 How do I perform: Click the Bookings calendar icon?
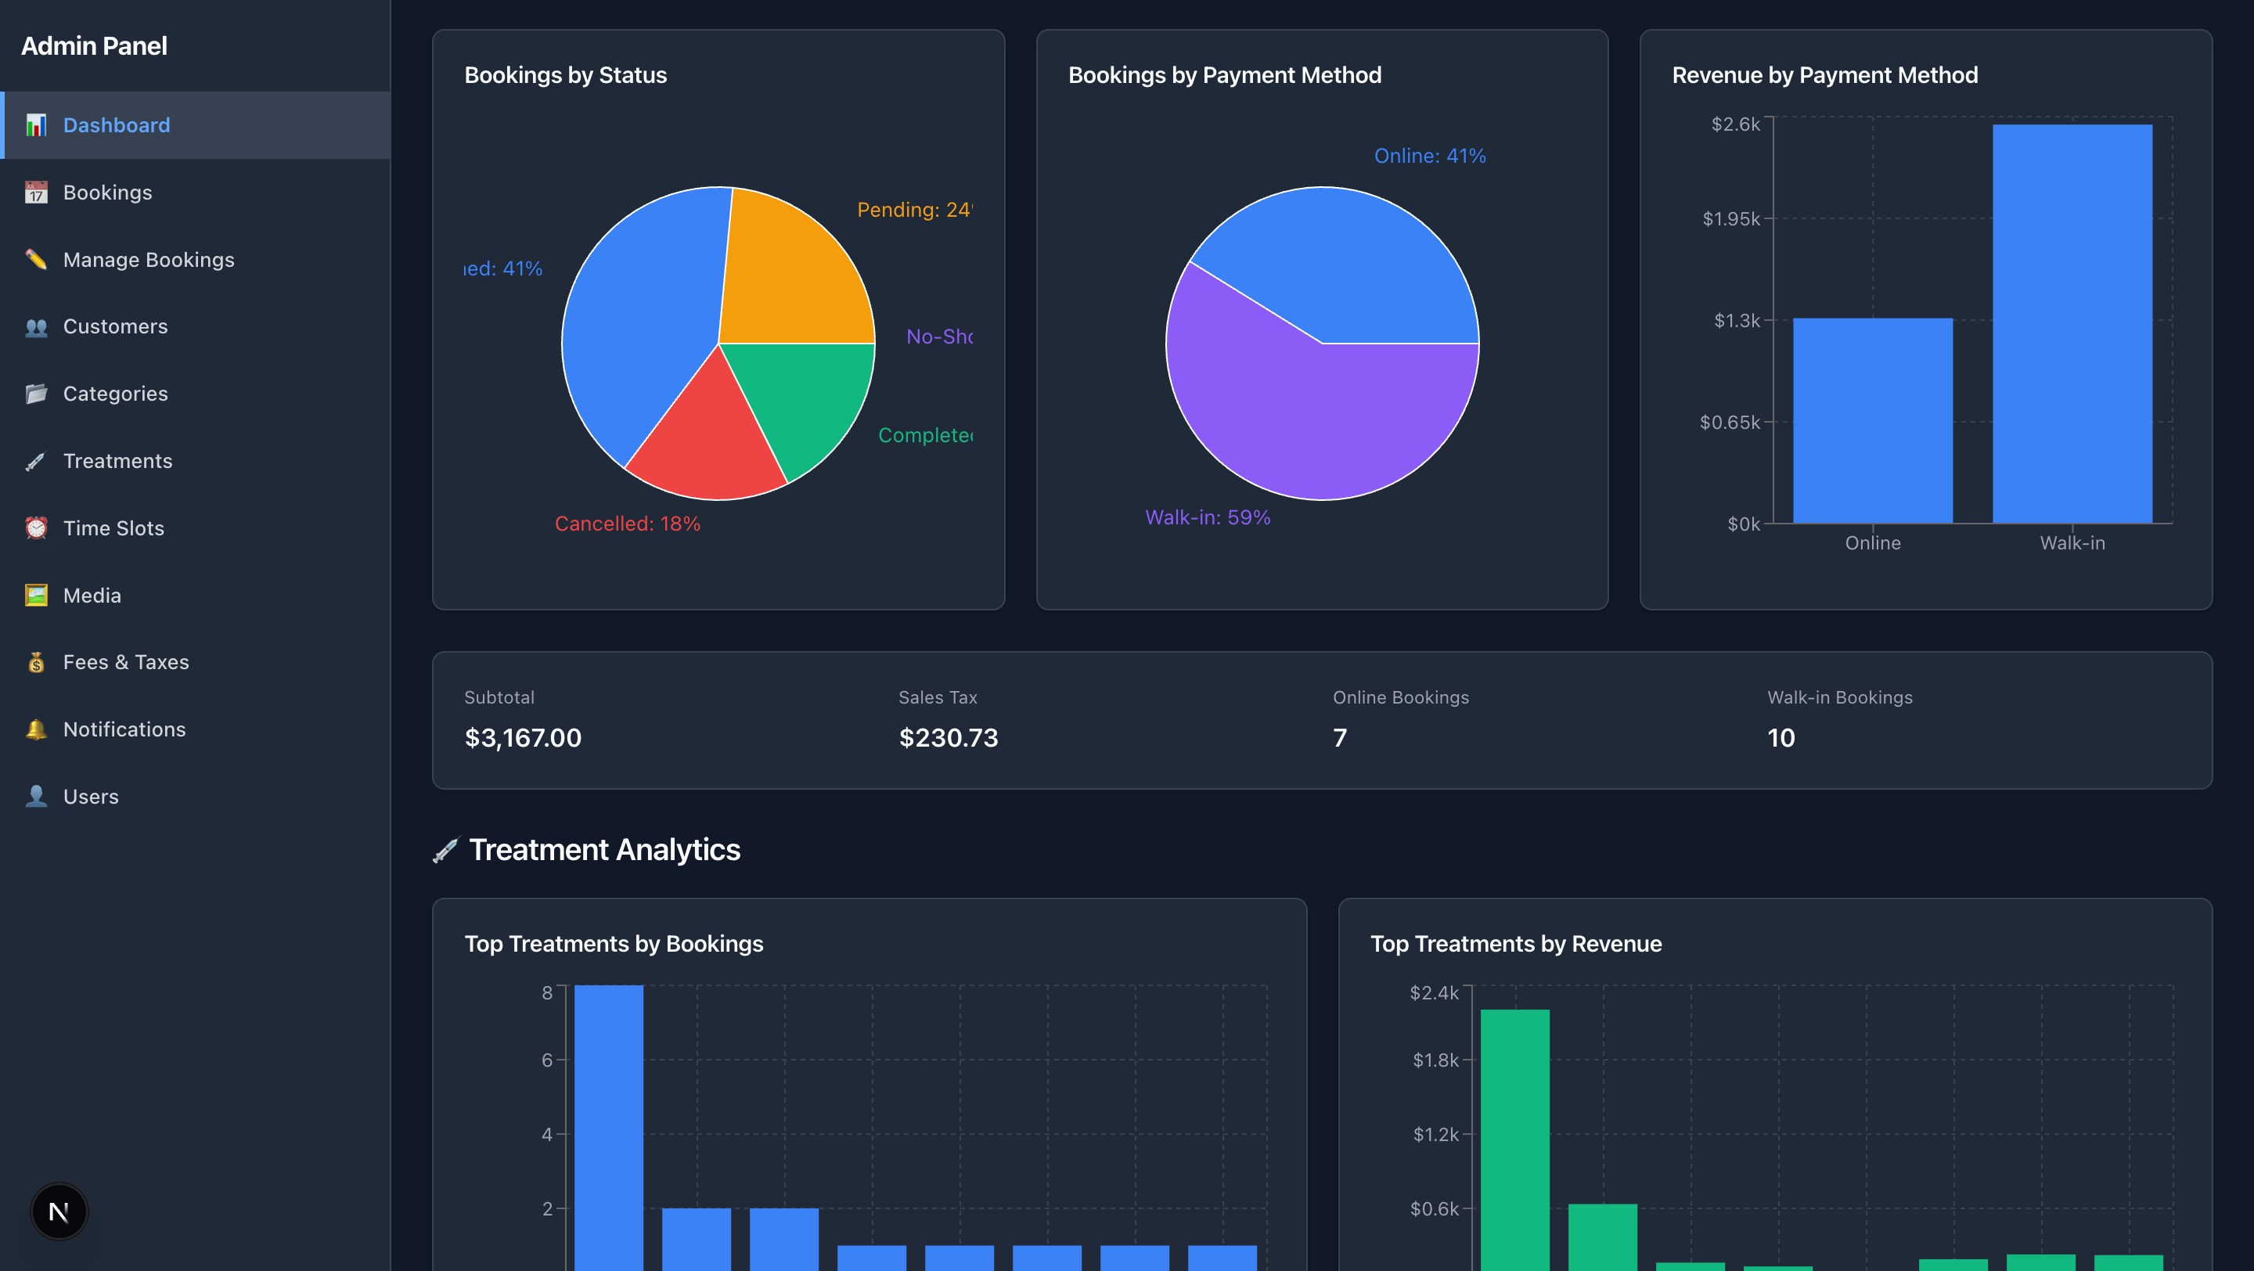36,192
